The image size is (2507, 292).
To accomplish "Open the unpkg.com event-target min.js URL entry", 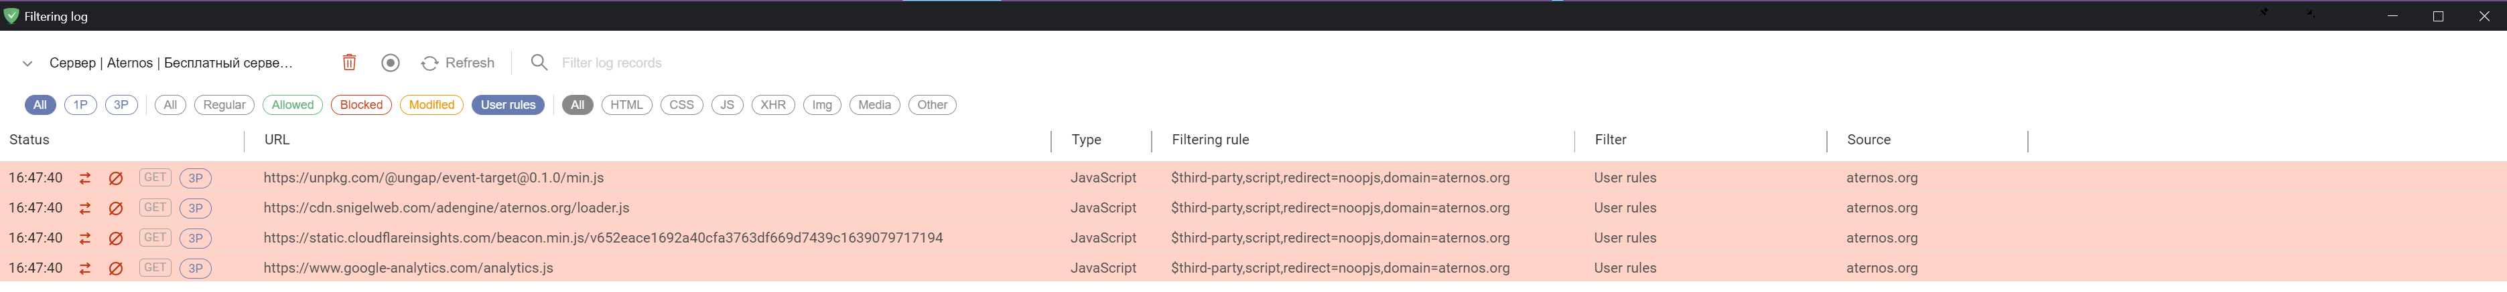I will point(434,178).
